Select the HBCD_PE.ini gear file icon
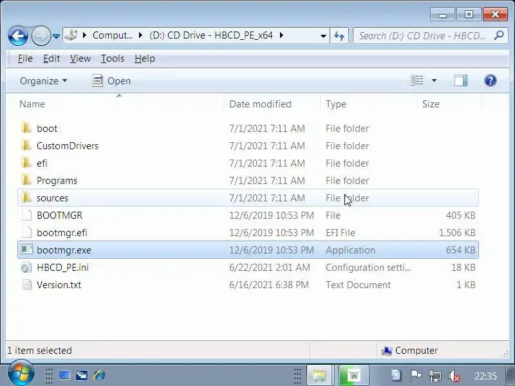 (26, 268)
